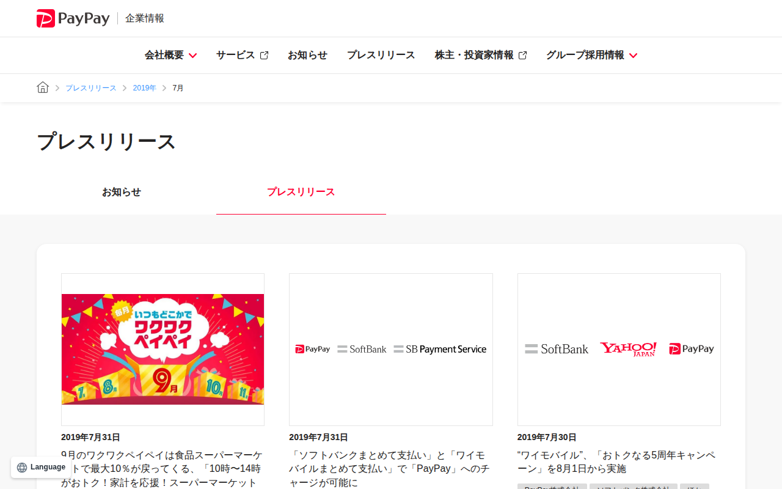Open the ワクワクペイペイ campaign thumbnail
The width and height of the screenshot is (782, 489).
(163, 350)
